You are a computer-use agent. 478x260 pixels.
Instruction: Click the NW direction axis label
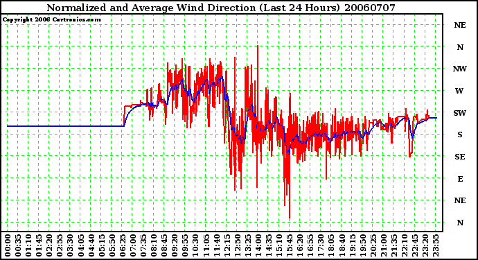tap(460, 69)
